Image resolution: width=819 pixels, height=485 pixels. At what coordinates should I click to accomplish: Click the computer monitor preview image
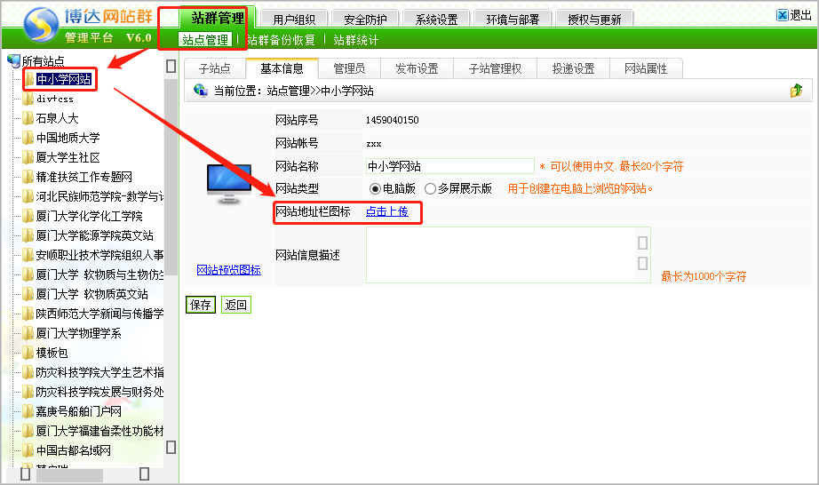tap(228, 183)
